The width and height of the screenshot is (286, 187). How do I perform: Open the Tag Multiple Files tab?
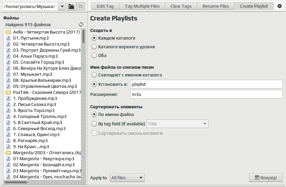[142, 6]
